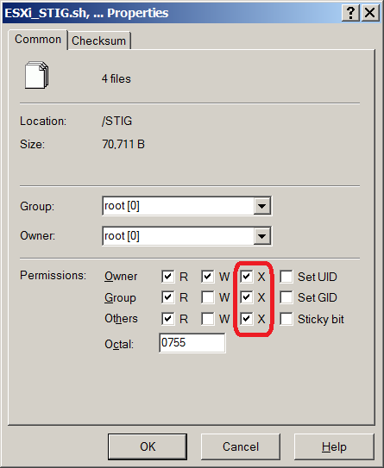Click the multiple files icon
Viewport: 384px width, 468px height.
coord(36,75)
